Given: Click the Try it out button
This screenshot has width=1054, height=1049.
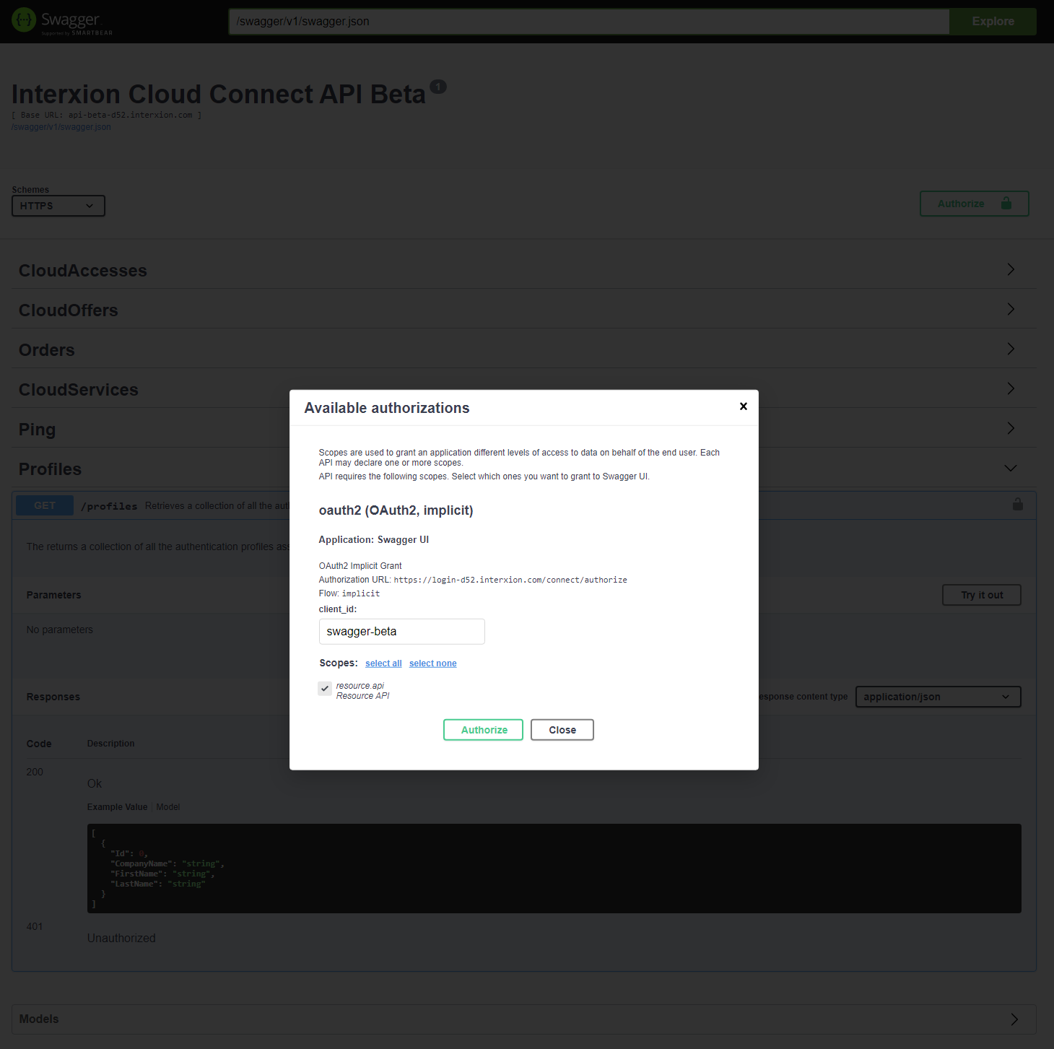Looking at the screenshot, I should (x=982, y=595).
